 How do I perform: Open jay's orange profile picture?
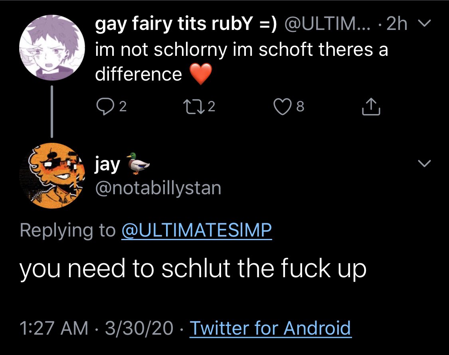(52, 176)
